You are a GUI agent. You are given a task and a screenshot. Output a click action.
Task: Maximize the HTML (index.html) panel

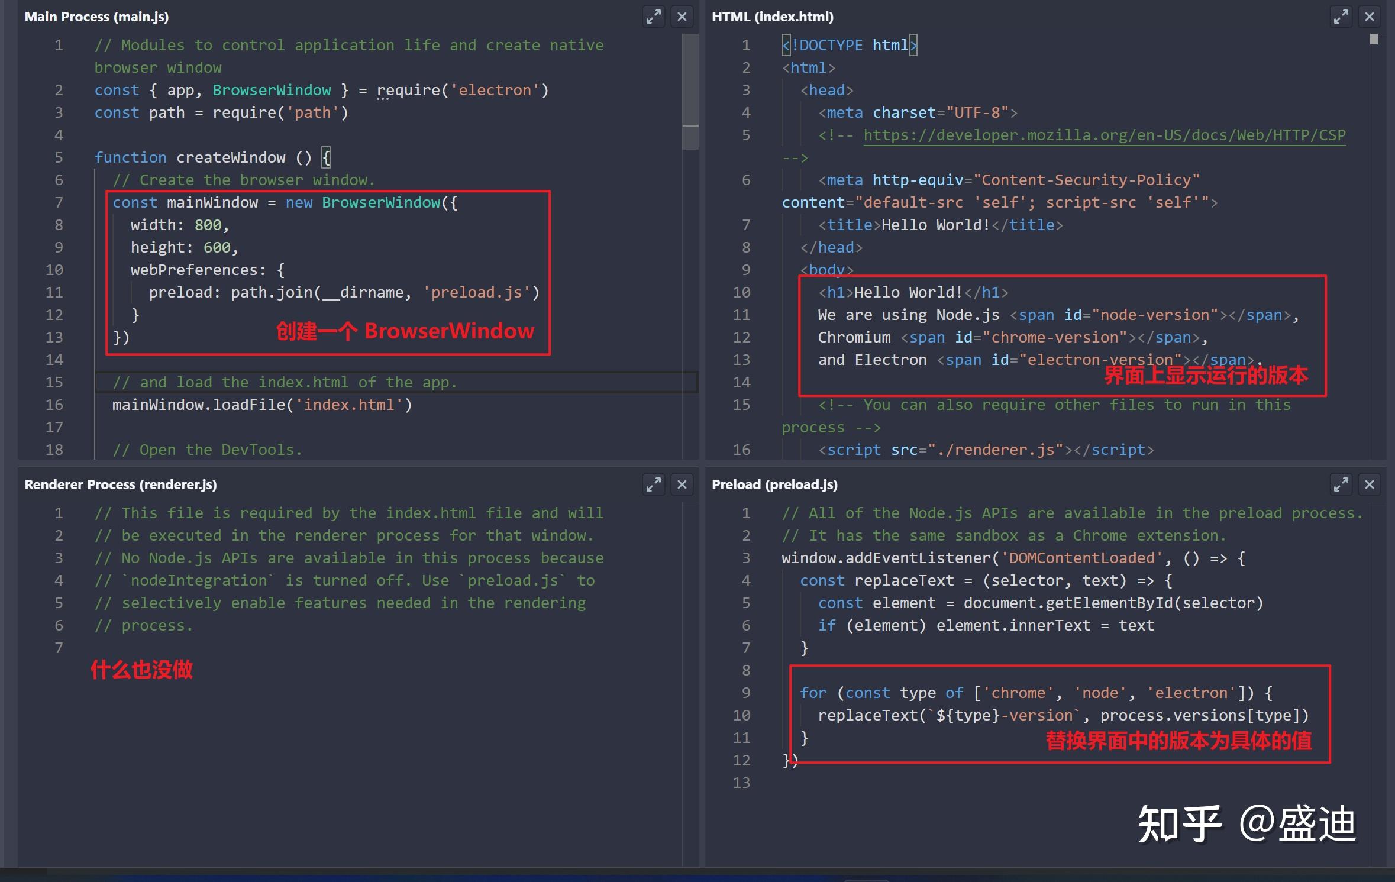1341,17
